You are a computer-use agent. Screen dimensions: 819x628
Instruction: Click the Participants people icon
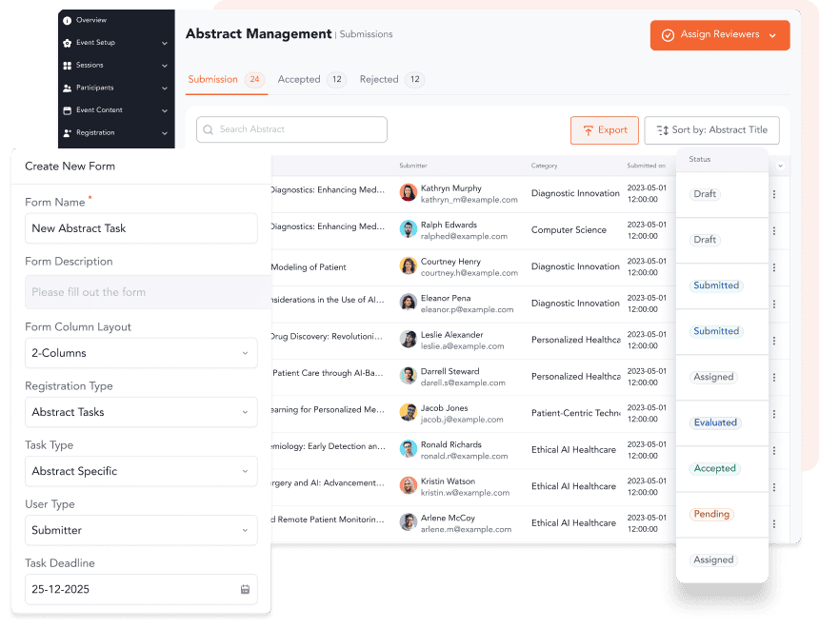coord(67,88)
